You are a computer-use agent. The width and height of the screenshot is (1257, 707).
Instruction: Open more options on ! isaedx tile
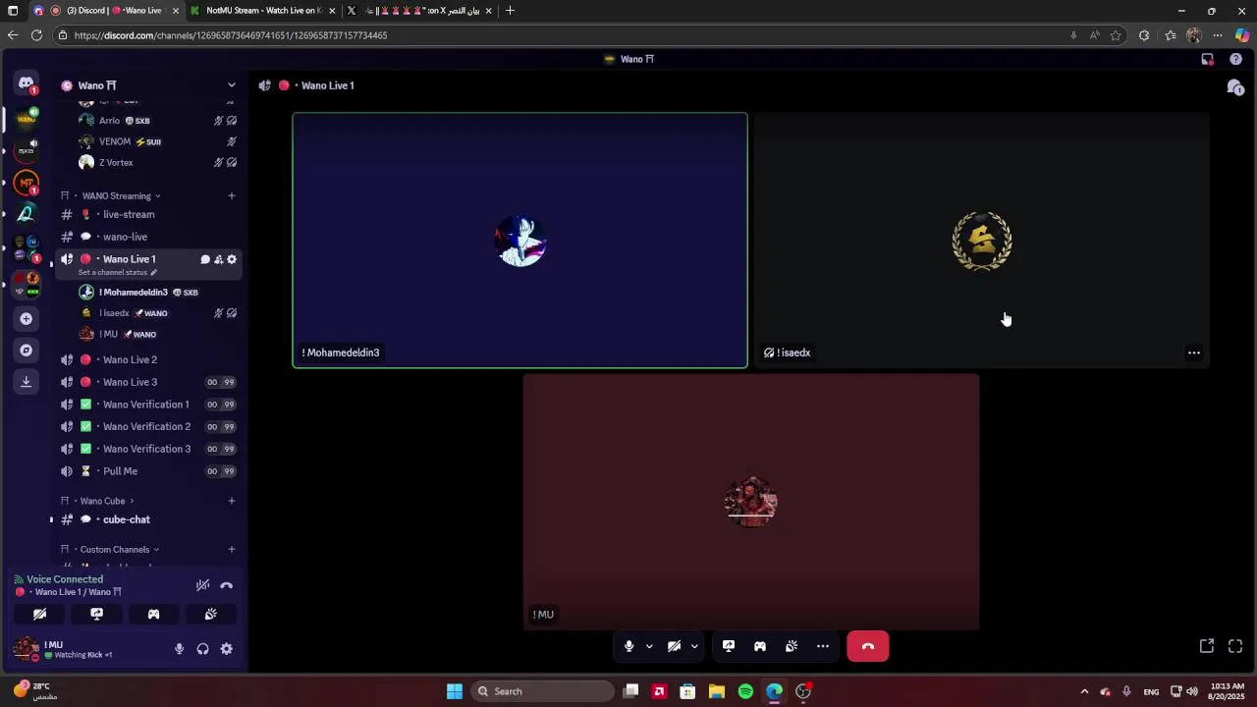(x=1194, y=353)
